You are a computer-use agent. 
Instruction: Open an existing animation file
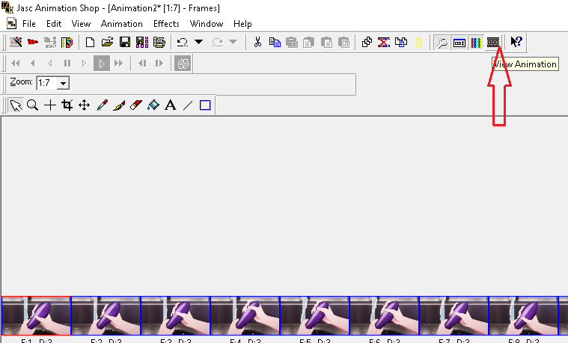(x=107, y=43)
